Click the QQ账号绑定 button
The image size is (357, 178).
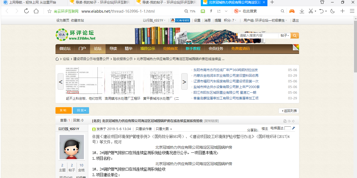click(180, 20)
